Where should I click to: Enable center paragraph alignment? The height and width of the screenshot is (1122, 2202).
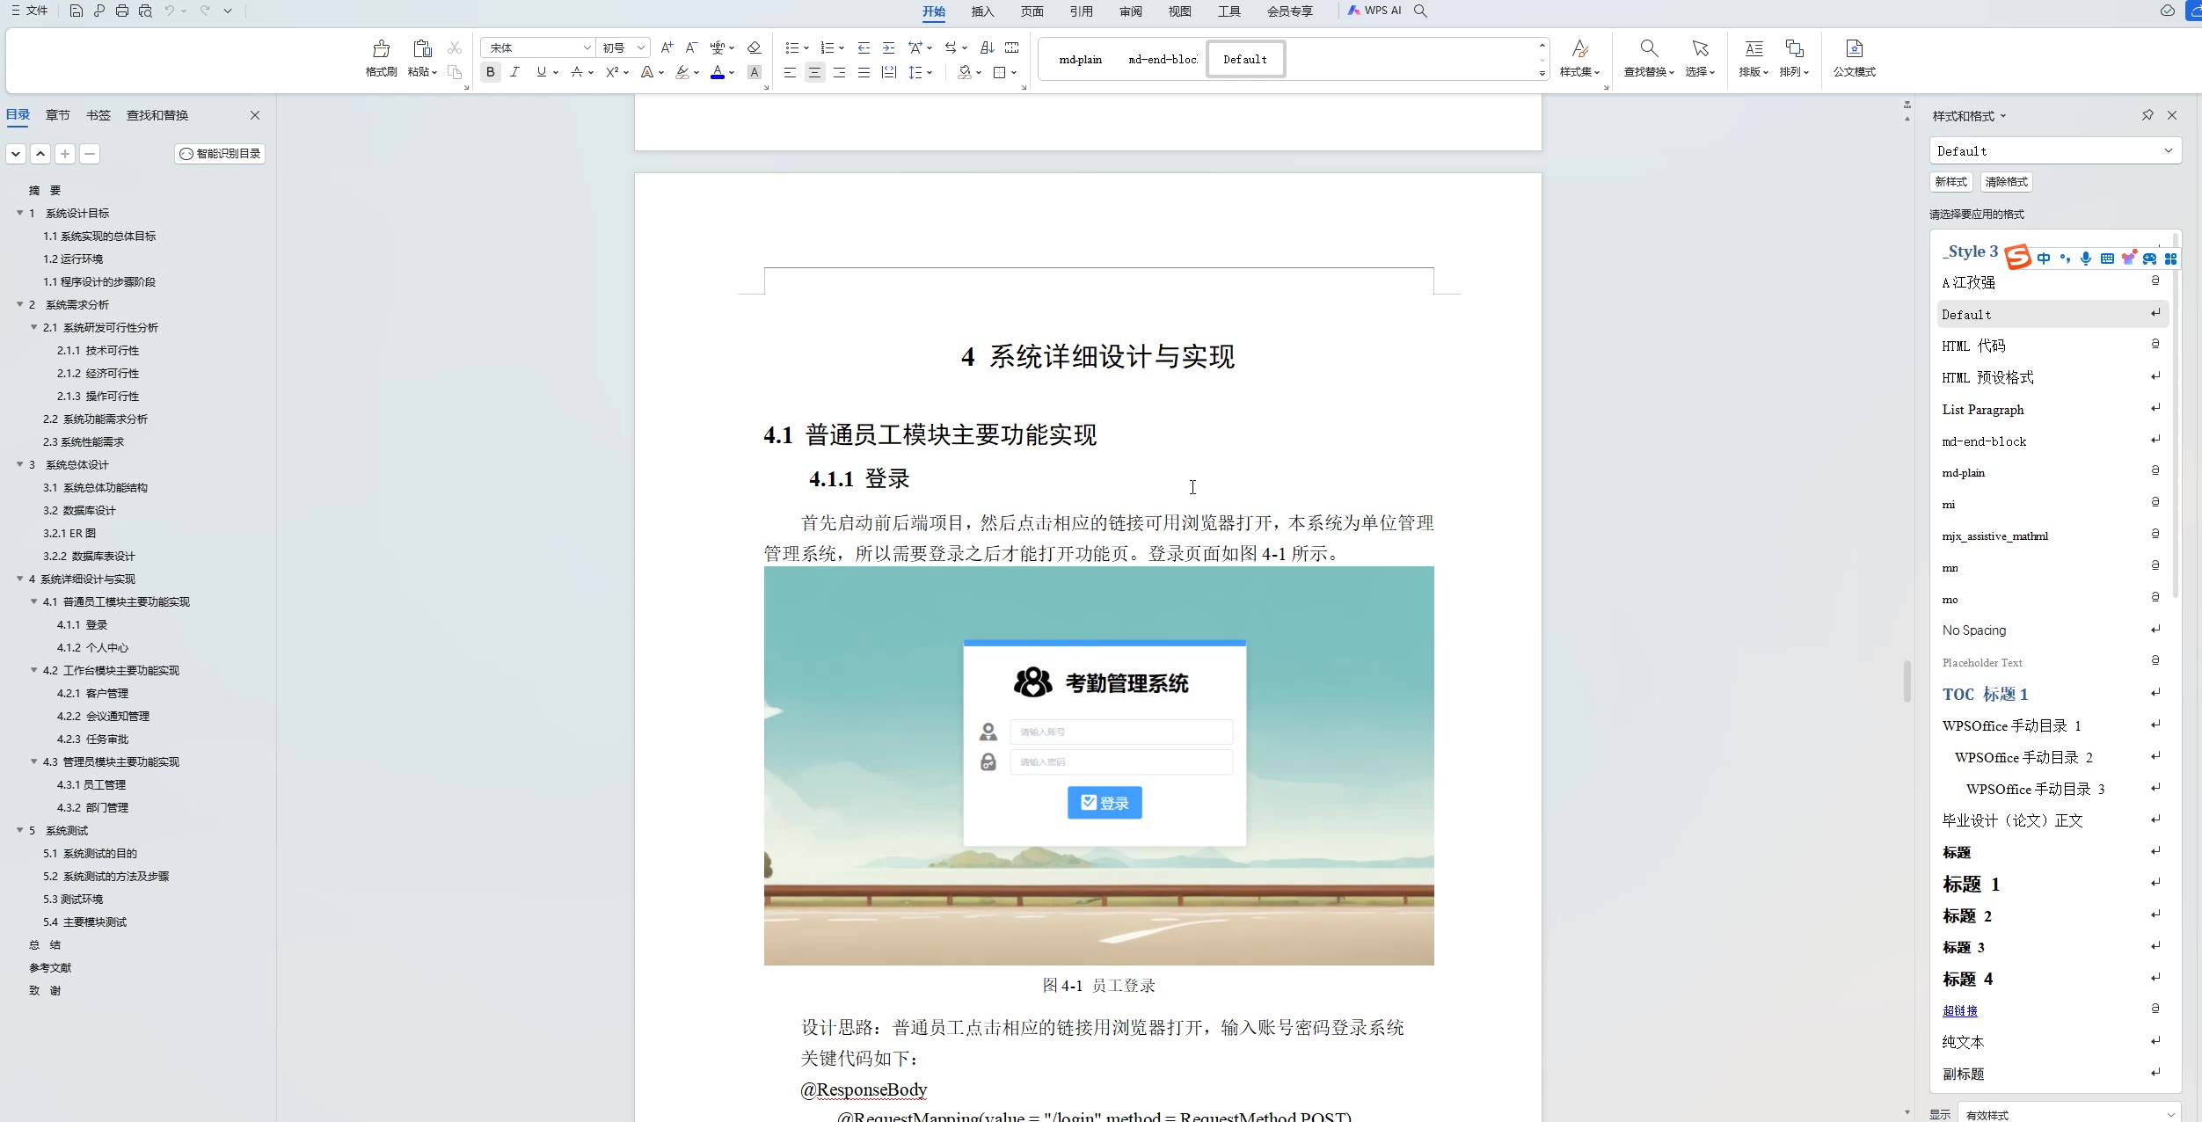(814, 72)
